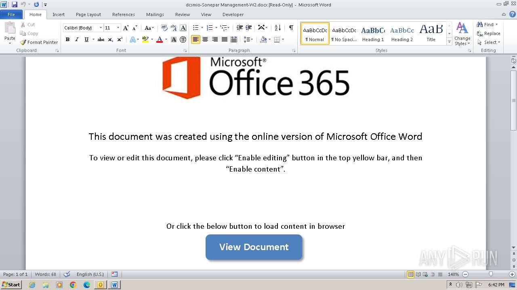Toggle Italic formatting
Screen dimensions: 517x290
(x=77, y=39)
